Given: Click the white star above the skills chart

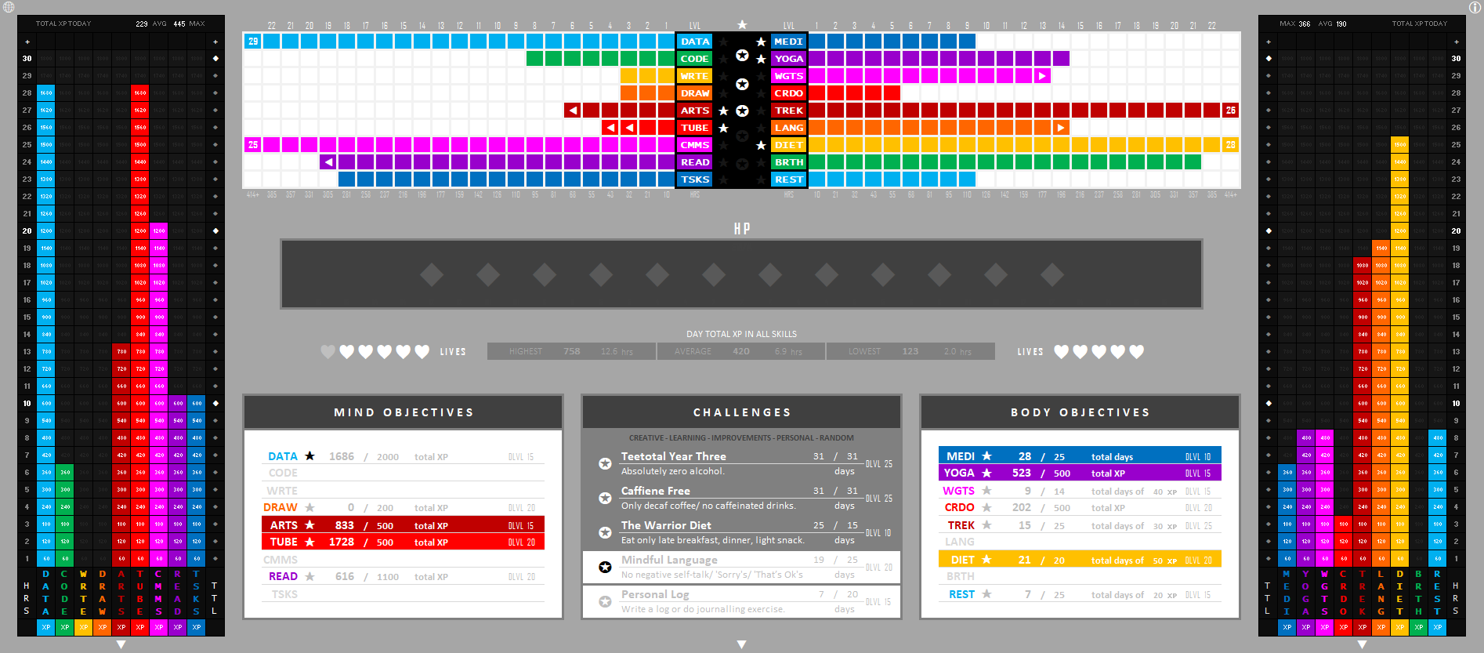Looking at the screenshot, I should 742,25.
